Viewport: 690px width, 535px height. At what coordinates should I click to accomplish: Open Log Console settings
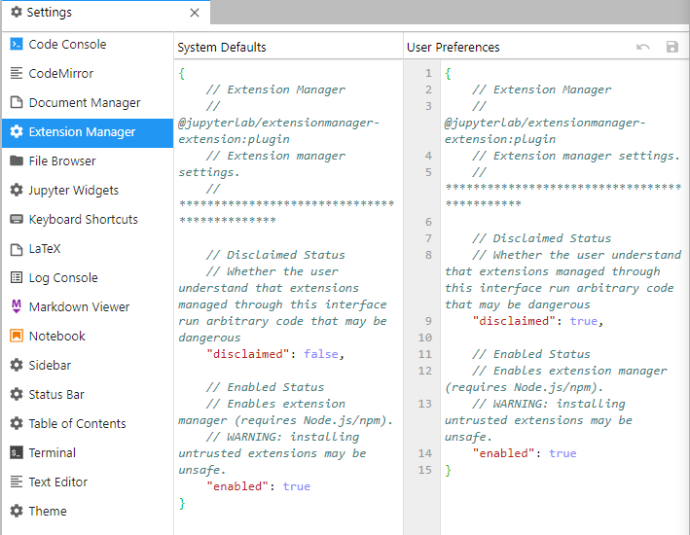[88, 277]
